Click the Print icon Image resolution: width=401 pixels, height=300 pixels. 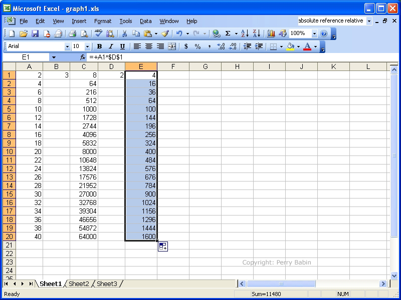point(73,33)
